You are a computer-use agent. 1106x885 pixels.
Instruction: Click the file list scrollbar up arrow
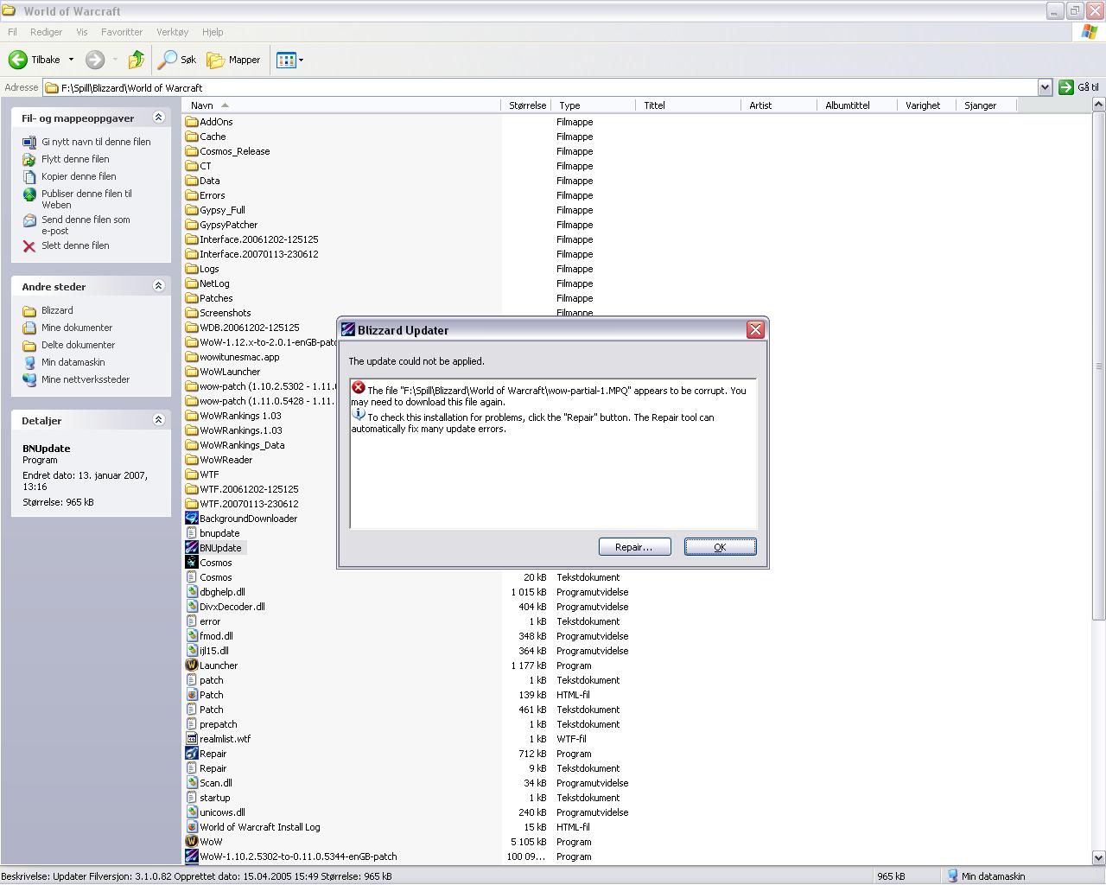tap(1098, 105)
